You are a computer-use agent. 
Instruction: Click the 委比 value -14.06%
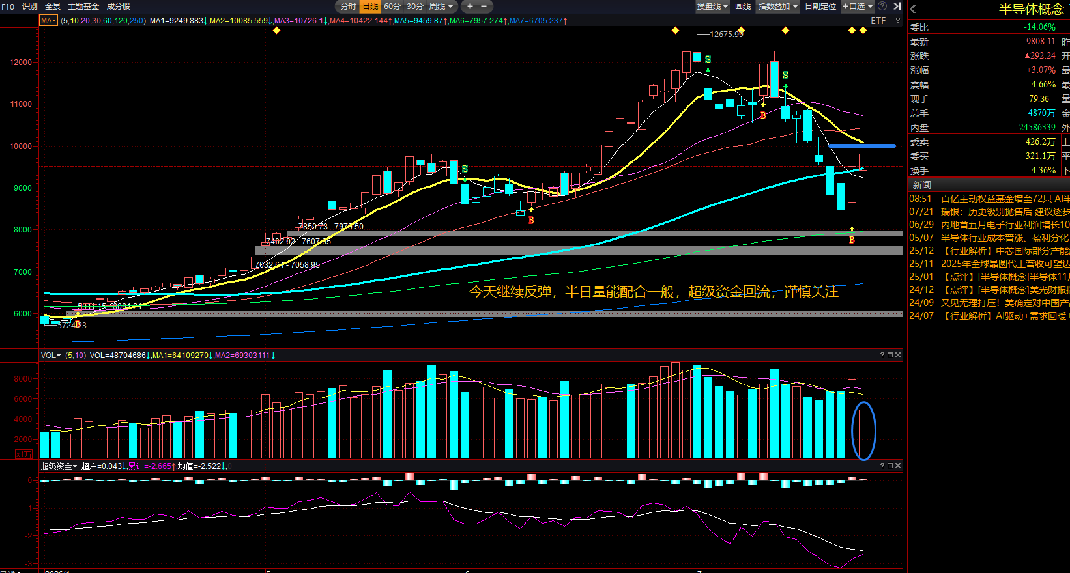coord(1039,27)
